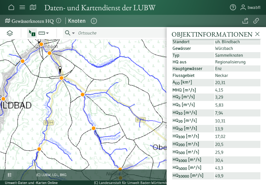Click the share export icon

(245, 21)
